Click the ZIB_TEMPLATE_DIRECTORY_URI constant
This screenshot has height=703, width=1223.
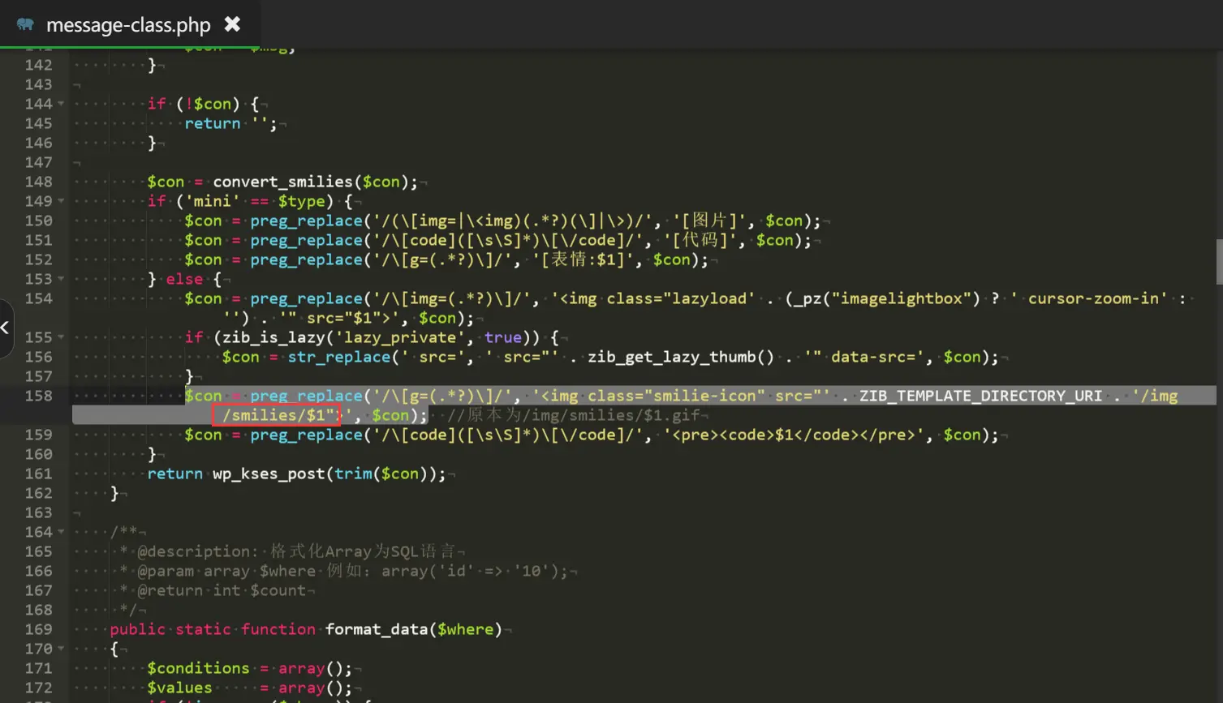point(980,396)
